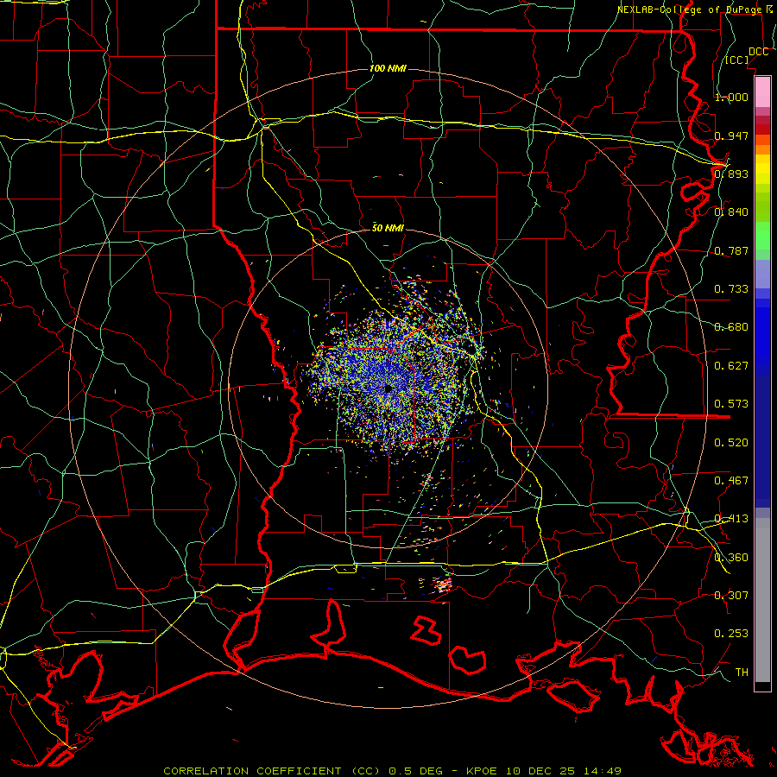Click the 0.520 legend value
The height and width of the screenshot is (777, 777).
(731, 442)
